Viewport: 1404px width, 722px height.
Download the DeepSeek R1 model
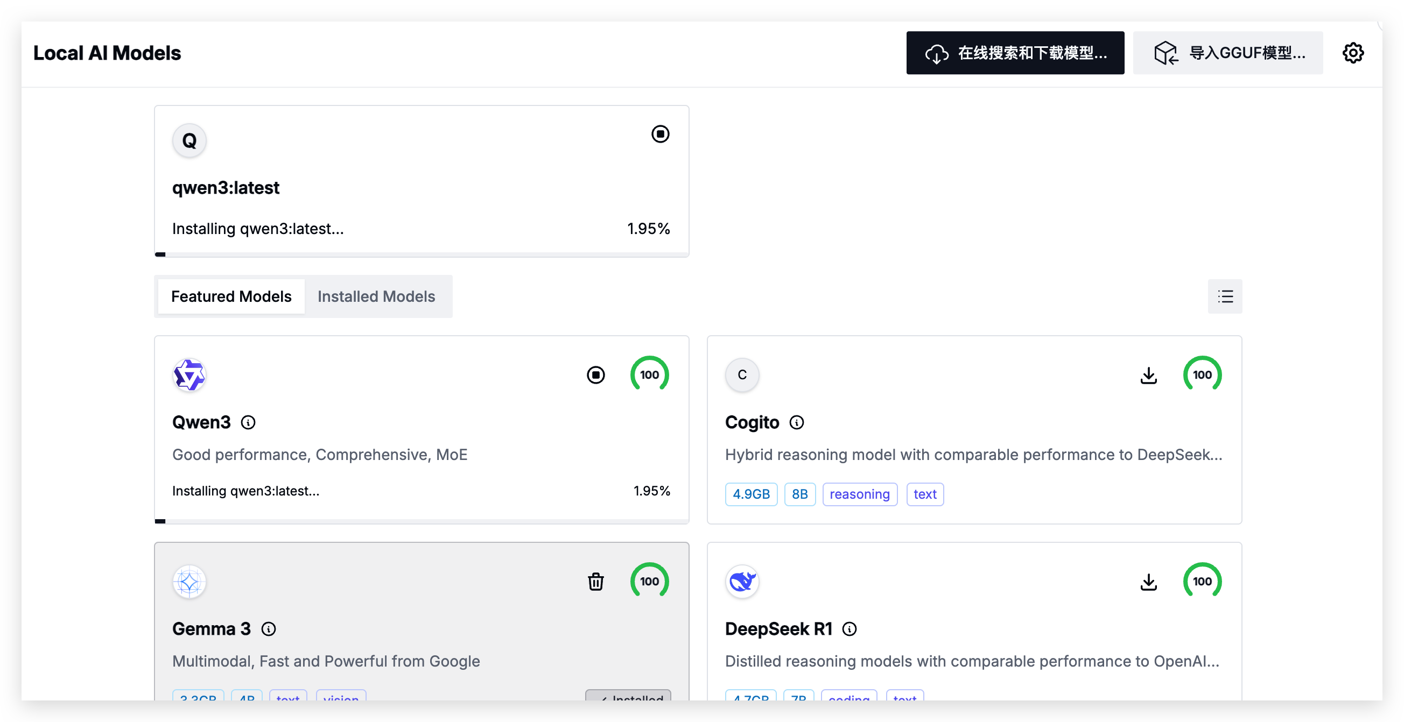[1148, 582]
